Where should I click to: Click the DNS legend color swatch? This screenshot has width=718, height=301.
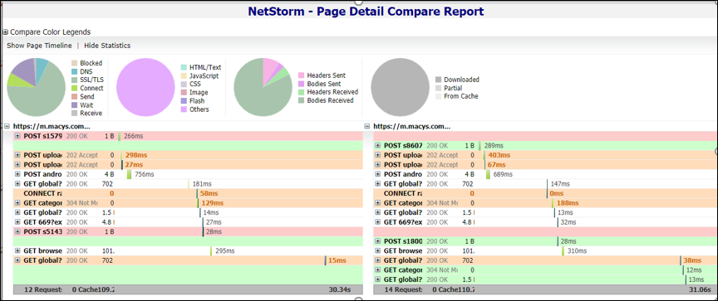[x=74, y=71]
